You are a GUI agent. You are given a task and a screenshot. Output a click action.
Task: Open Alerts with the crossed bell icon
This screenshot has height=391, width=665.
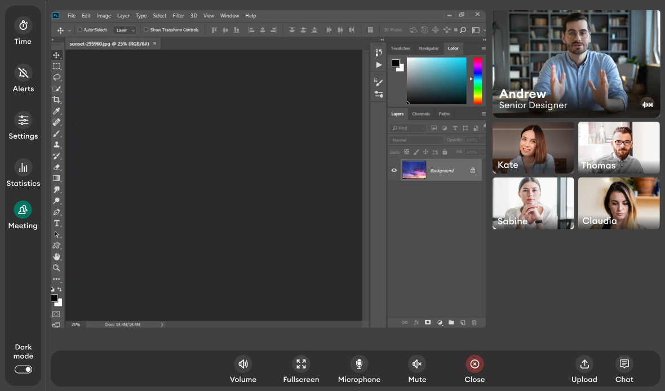(23, 73)
